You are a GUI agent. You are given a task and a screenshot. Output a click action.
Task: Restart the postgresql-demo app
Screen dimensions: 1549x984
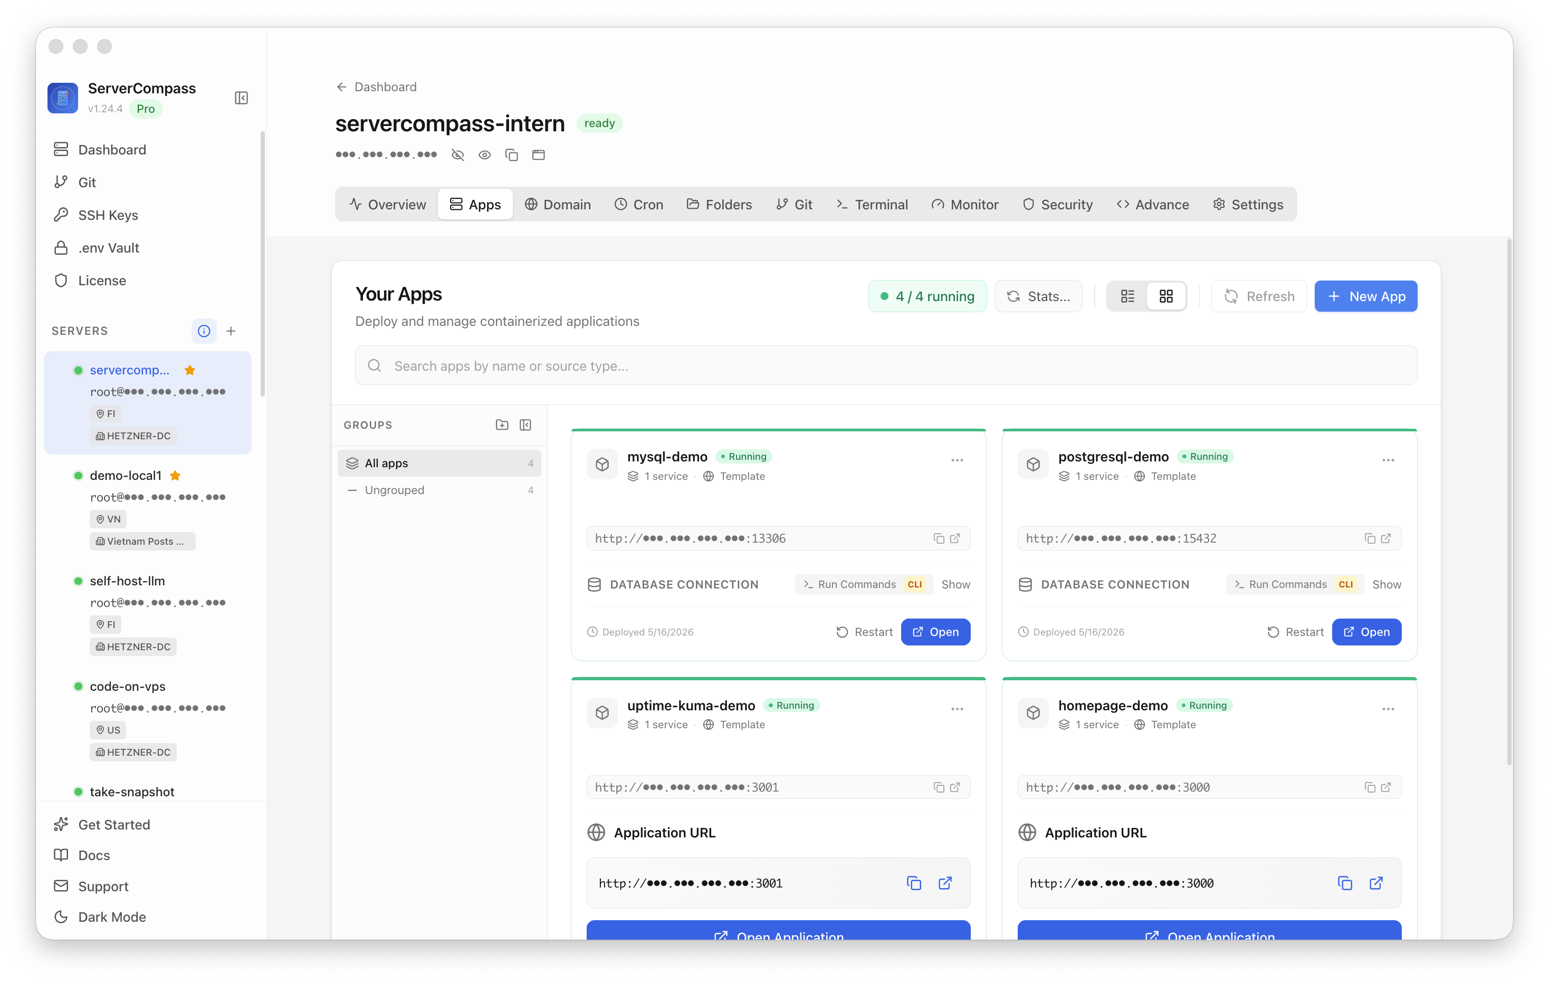tap(1295, 632)
